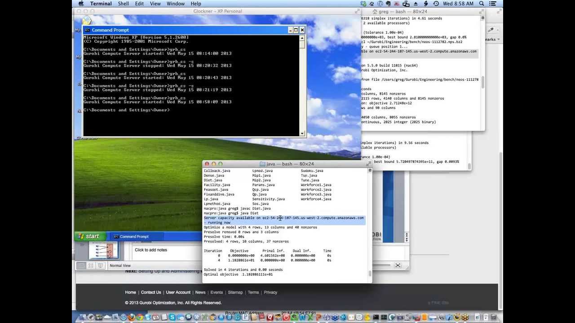Close the java bash terminal window
Screen dimensions: 575x323
(x=207, y=164)
